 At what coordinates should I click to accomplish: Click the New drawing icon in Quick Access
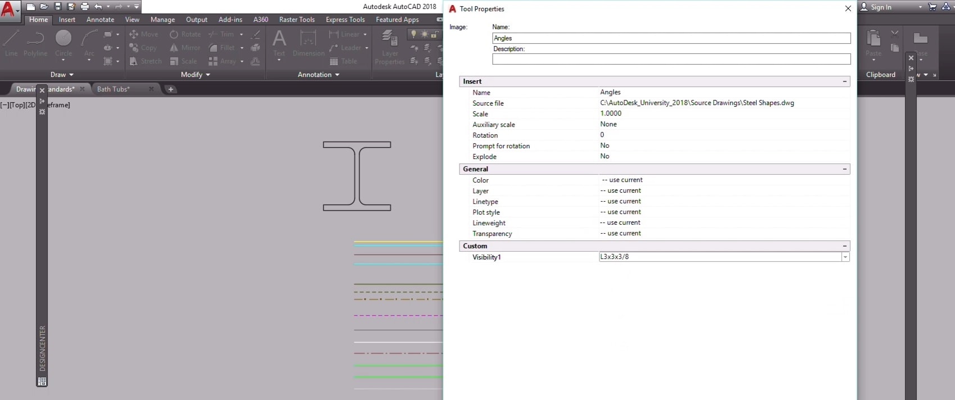[x=31, y=7]
